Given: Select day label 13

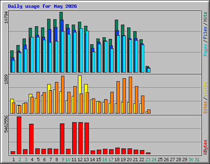Looking at the screenshot, I should pyautogui.click(x=86, y=159).
